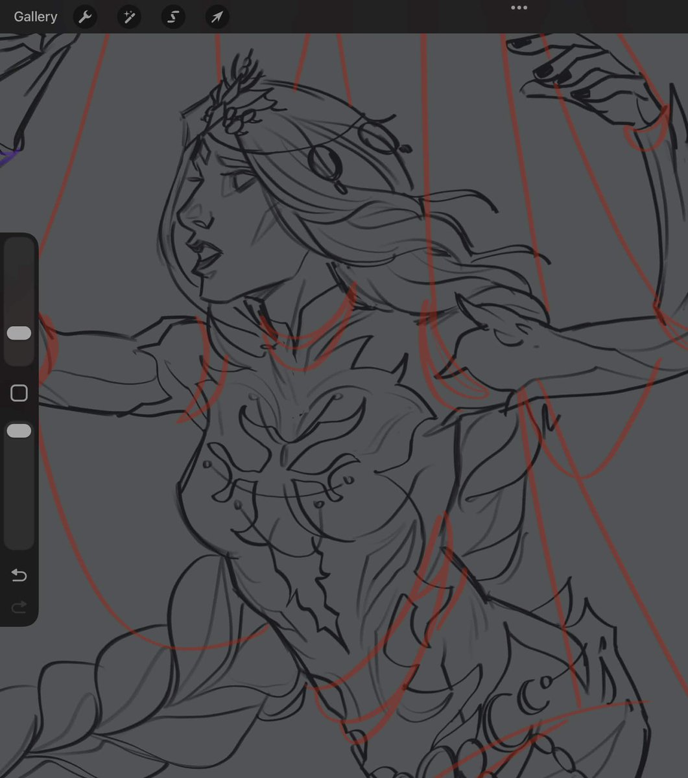Click the three-dot menu at top center
Viewport: 688px width, 778px height.
[x=519, y=8]
